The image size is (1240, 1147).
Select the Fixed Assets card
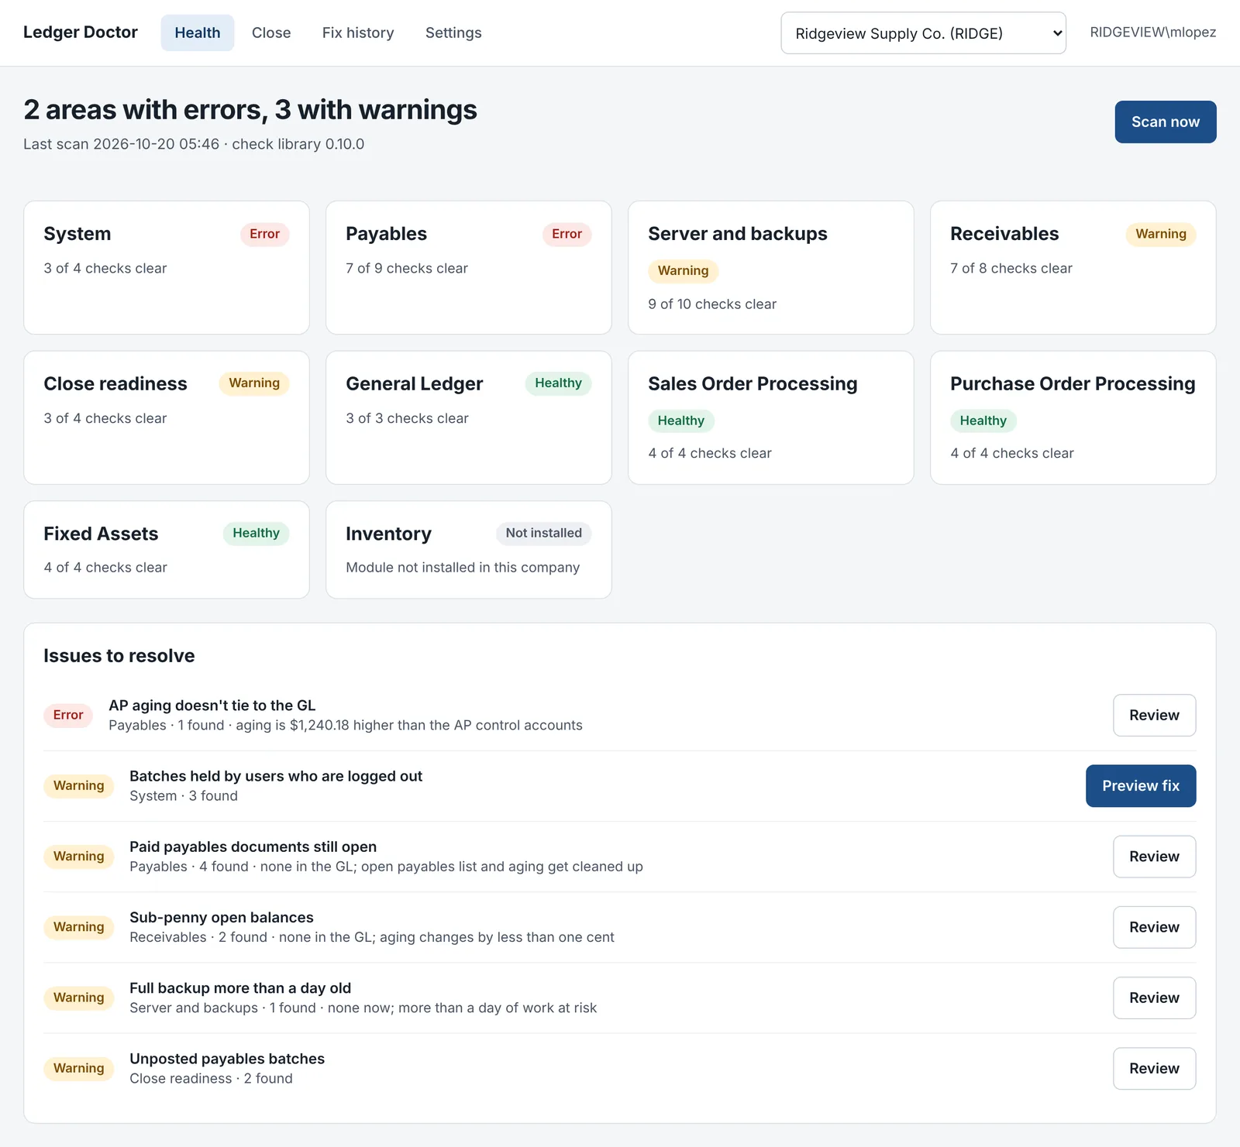point(167,550)
